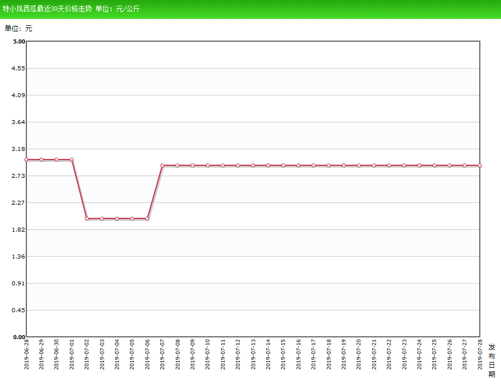Click the 2019-07-08 data point
The image size is (501, 386).
click(x=177, y=166)
